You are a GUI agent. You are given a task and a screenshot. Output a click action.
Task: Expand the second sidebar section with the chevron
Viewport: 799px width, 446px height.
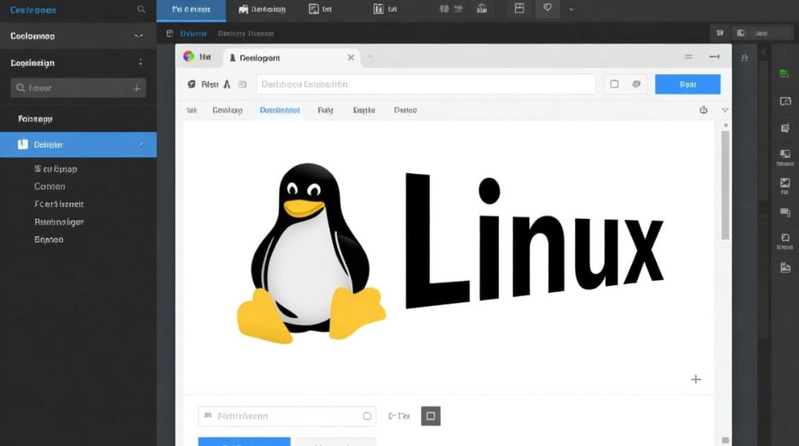coord(139,36)
